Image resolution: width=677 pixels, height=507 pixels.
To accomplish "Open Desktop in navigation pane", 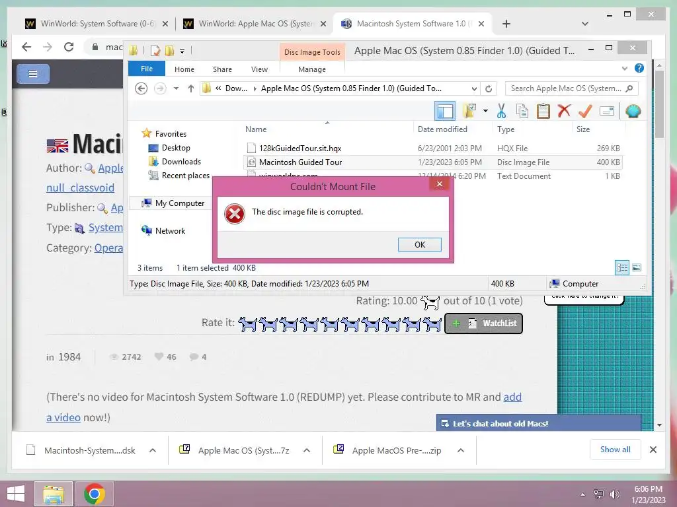I will coord(176,147).
